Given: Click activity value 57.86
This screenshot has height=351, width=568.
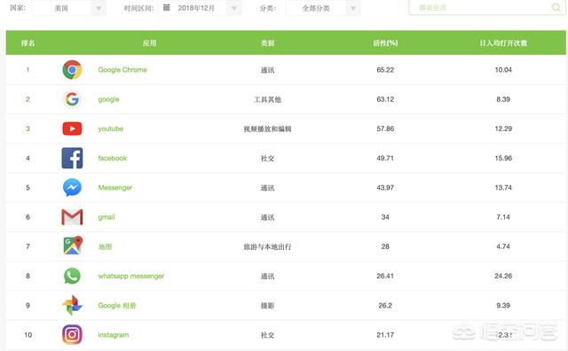Looking at the screenshot, I should [385, 129].
